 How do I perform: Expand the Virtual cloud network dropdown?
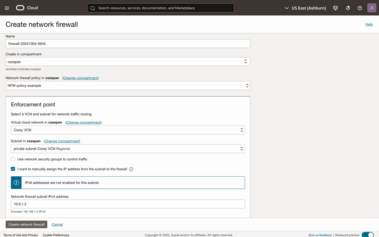128,130
